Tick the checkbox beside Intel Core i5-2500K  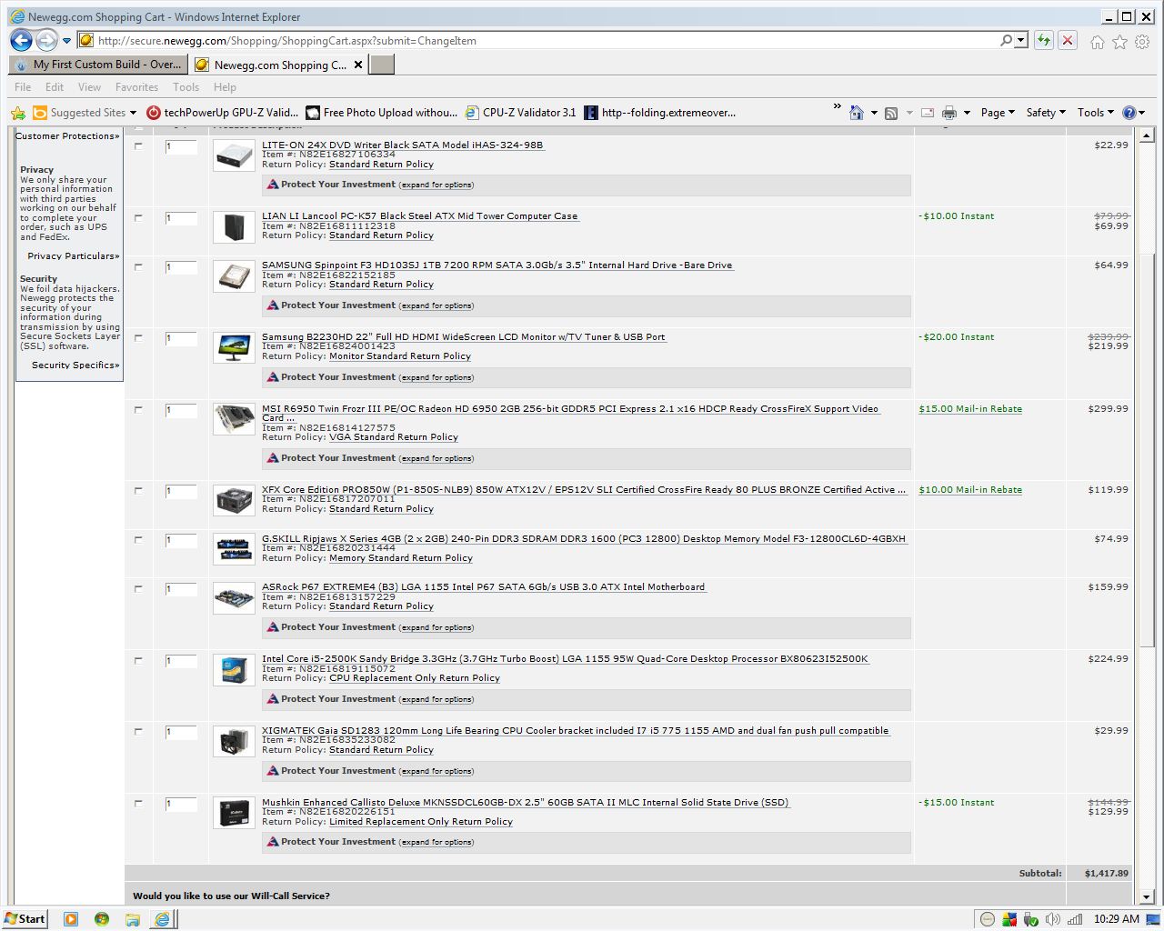138,660
